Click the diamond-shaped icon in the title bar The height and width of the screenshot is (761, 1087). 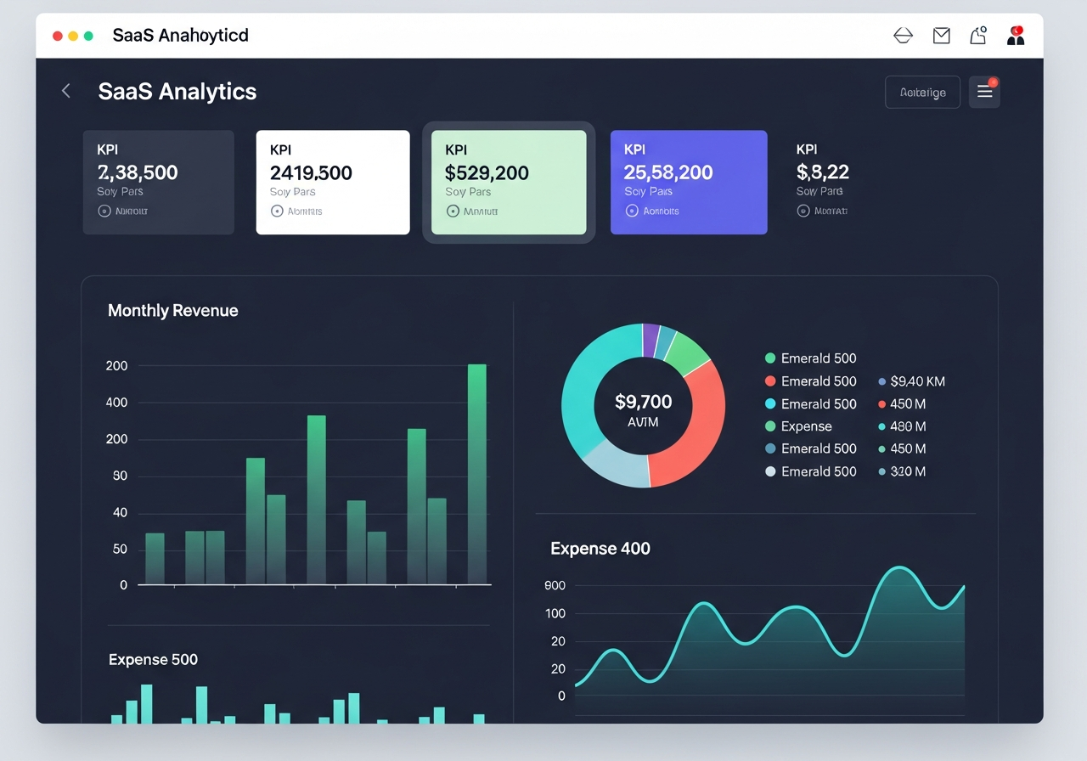tap(903, 36)
